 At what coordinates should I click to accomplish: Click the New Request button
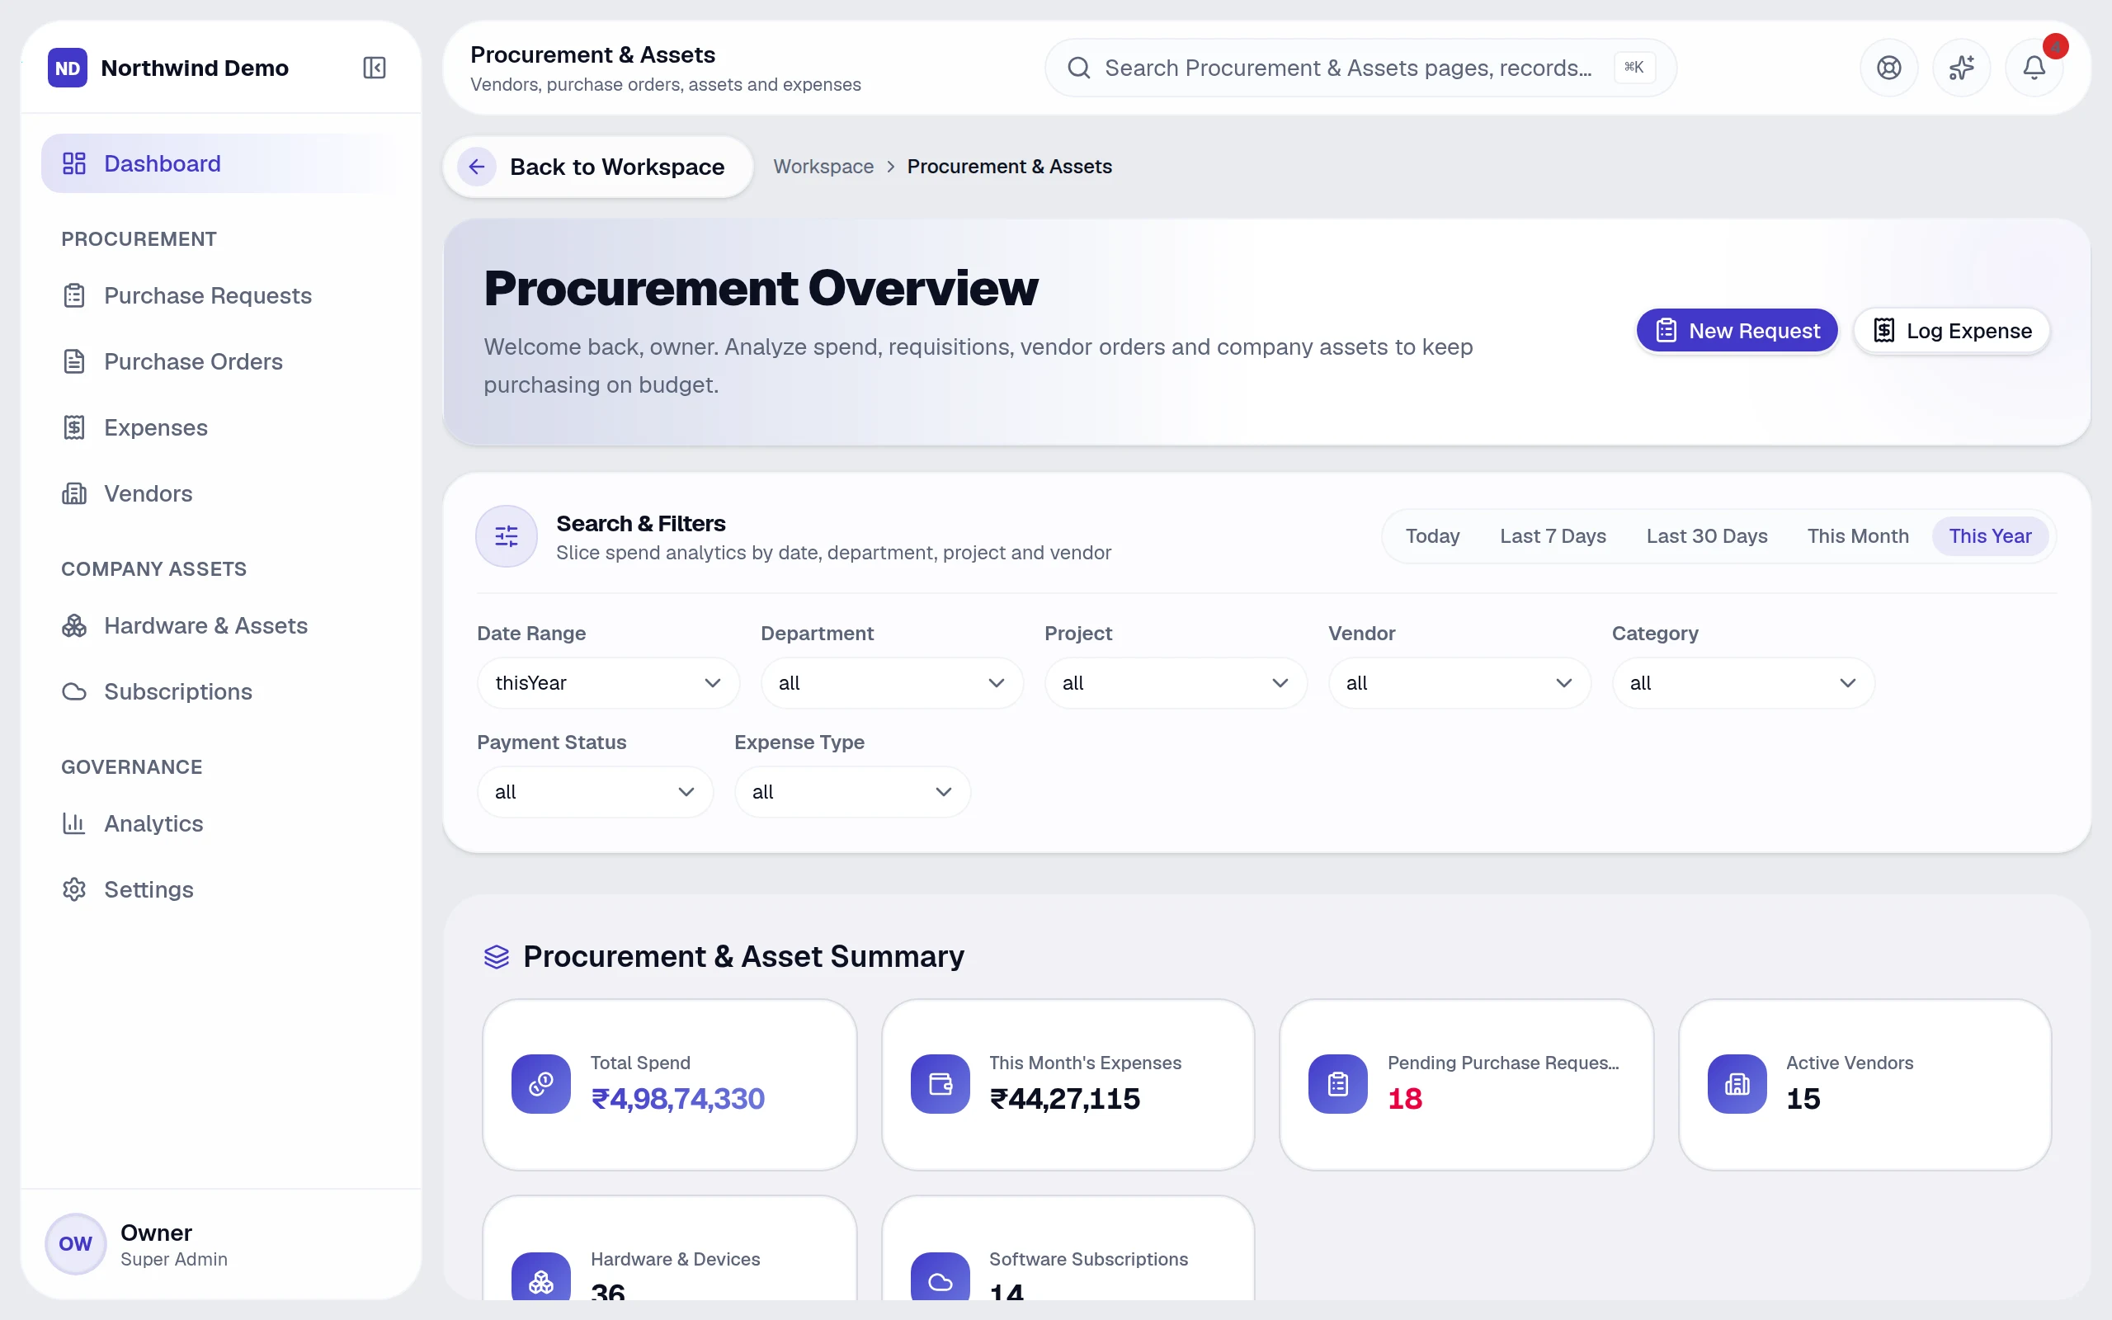click(1737, 331)
